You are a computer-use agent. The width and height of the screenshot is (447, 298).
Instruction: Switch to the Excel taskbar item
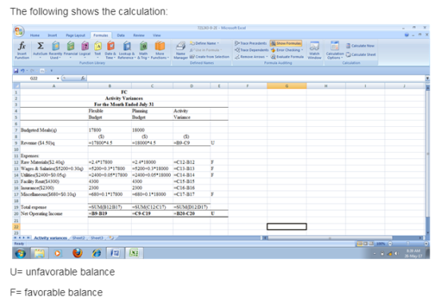pos(134,253)
